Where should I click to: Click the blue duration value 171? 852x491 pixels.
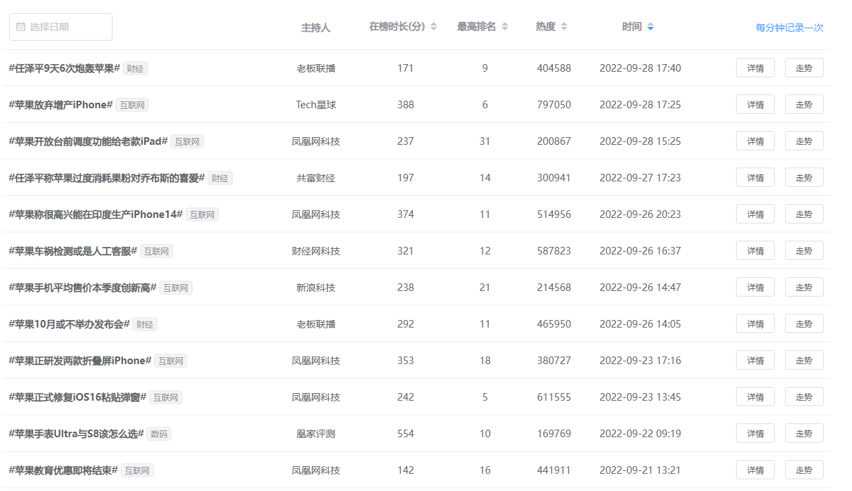[406, 68]
